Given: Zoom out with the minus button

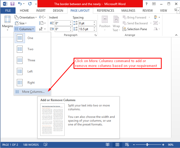Looking at the screenshot, I should pyautogui.click(x=134, y=145).
